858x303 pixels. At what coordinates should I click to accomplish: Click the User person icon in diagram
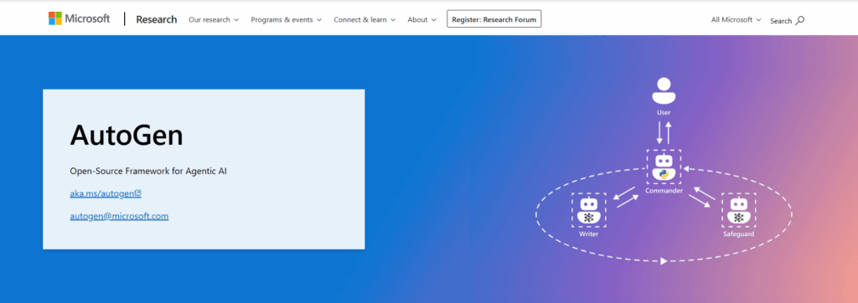point(664,90)
